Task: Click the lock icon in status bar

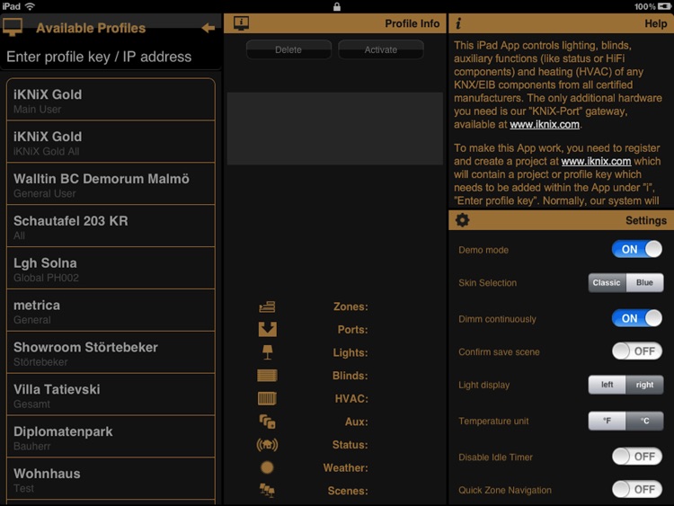Action: 337,6
